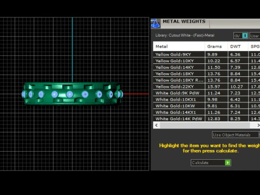The height and width of the screenshot is (195, 260).
Task: Open the Use Object Materials dropdown
Action: click(236, 135)
